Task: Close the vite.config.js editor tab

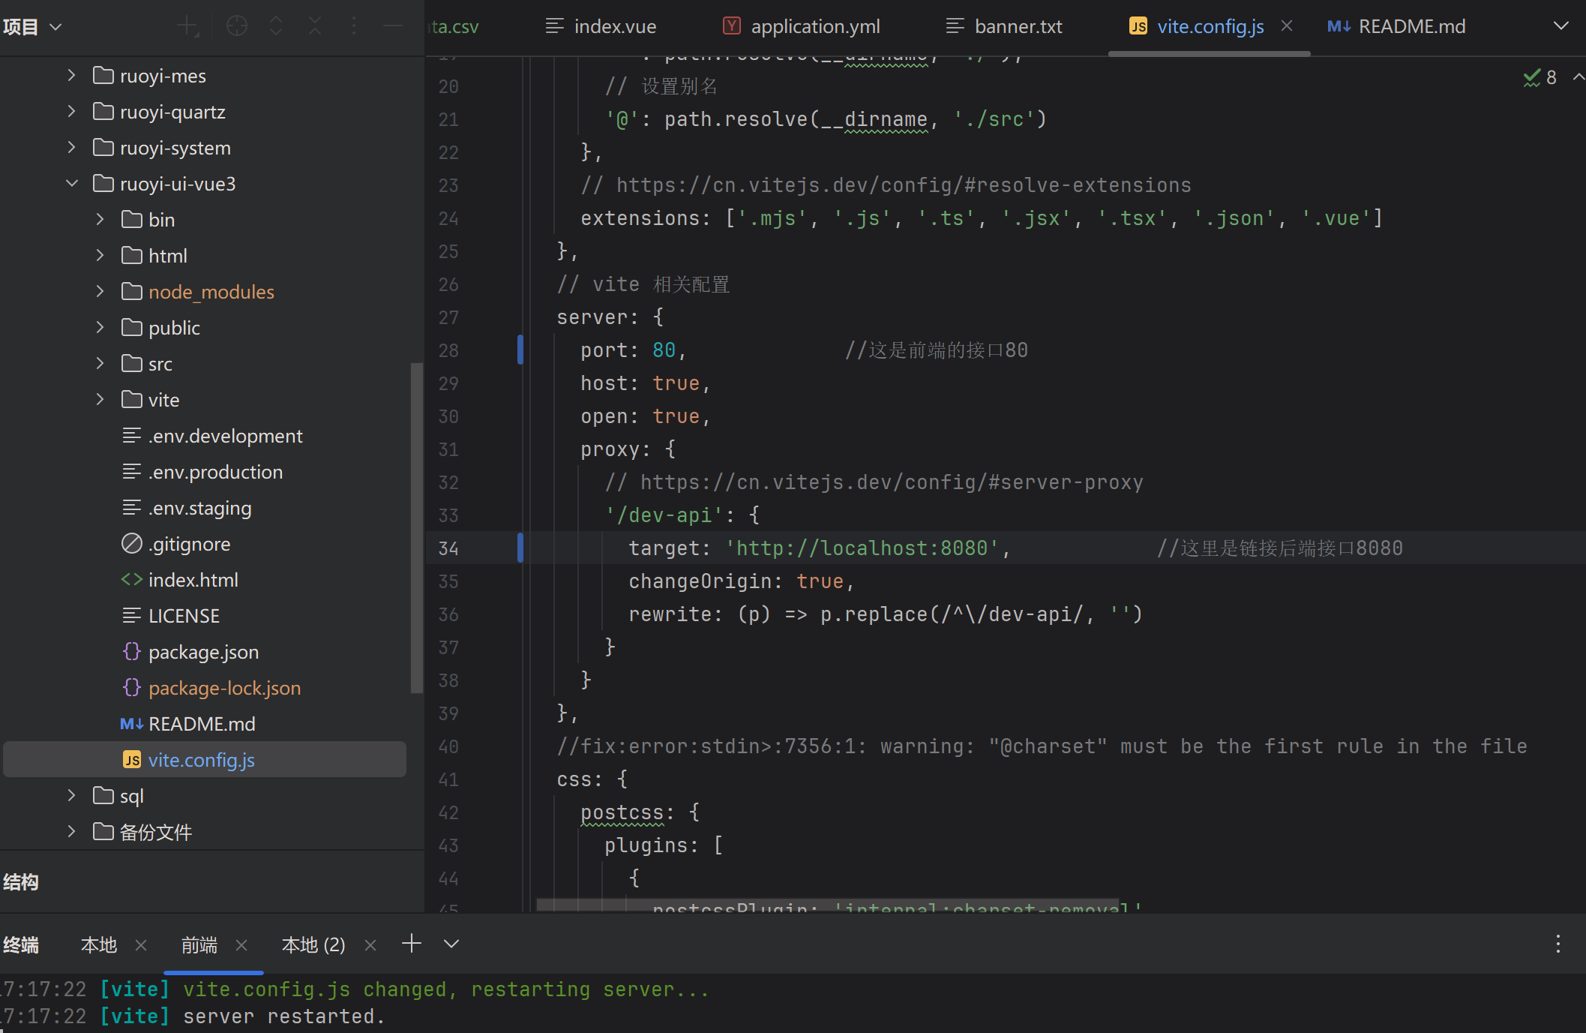Action: tap(1287, 26)
